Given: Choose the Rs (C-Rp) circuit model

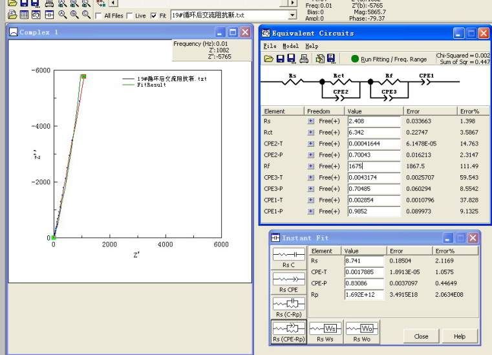Looking at the screenshot, I should click(288, 306).
